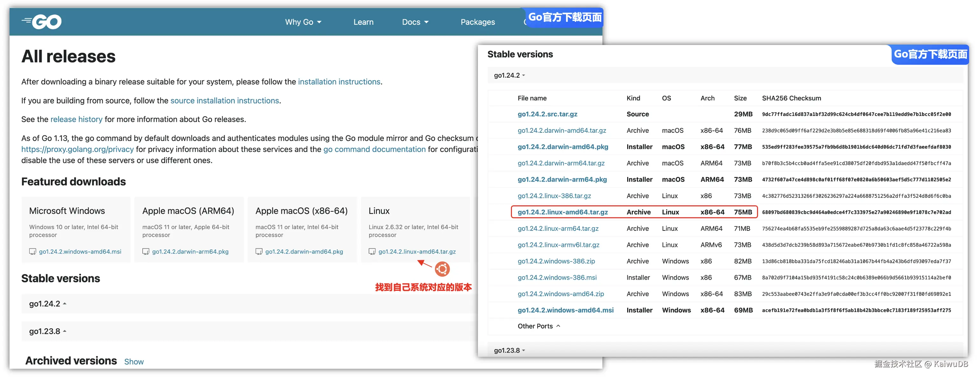Click the red Ubuntu logo icon
Image resolution: width=978 pixels, height=378 pixels.
pyautogui.click(x=442, y=269)
